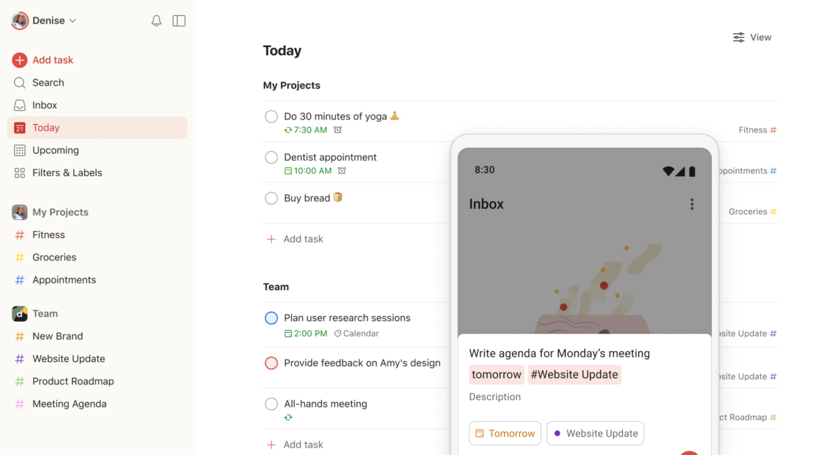Click the red hashtag icon beside Fitness

[20, 234]
